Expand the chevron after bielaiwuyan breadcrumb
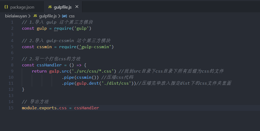 click(x=30, y=16)
